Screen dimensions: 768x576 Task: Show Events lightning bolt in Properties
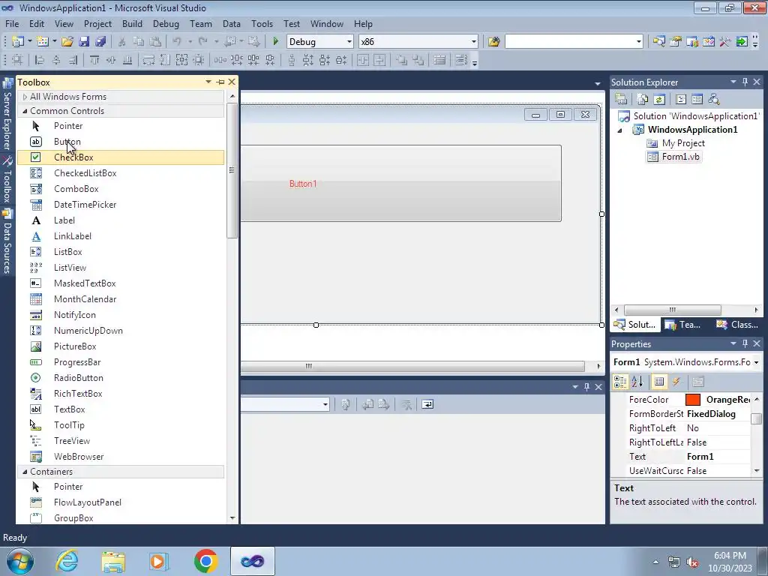click(676, 382)
